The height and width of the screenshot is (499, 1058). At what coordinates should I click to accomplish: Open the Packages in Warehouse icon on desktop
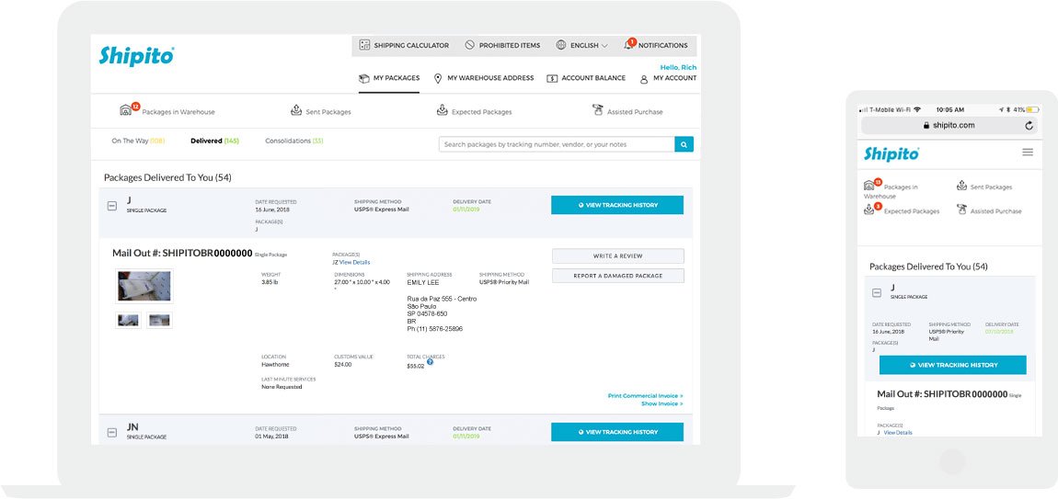(127, 111)
